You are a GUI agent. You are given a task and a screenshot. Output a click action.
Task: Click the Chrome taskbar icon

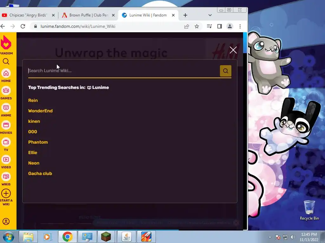coord(67,237)
